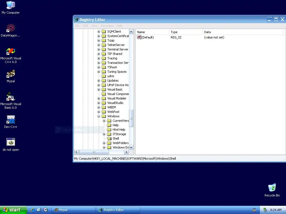Select the Recycle Bin icon
Screen dimensions: 286x214
[x=272, y=188]
